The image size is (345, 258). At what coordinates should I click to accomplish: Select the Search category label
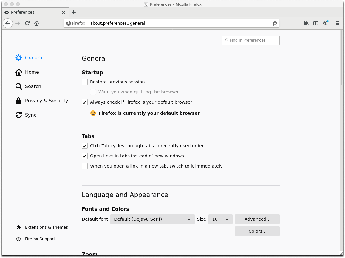coord(33,86)
